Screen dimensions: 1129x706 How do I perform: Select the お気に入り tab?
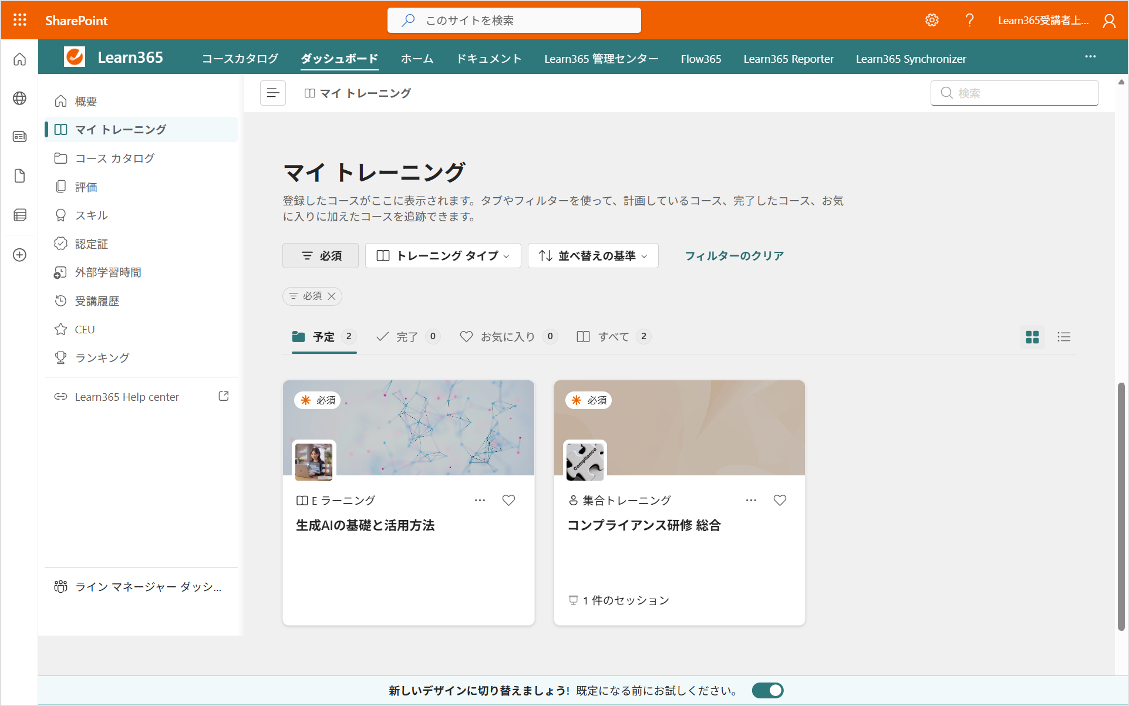(x=508, y=337)
